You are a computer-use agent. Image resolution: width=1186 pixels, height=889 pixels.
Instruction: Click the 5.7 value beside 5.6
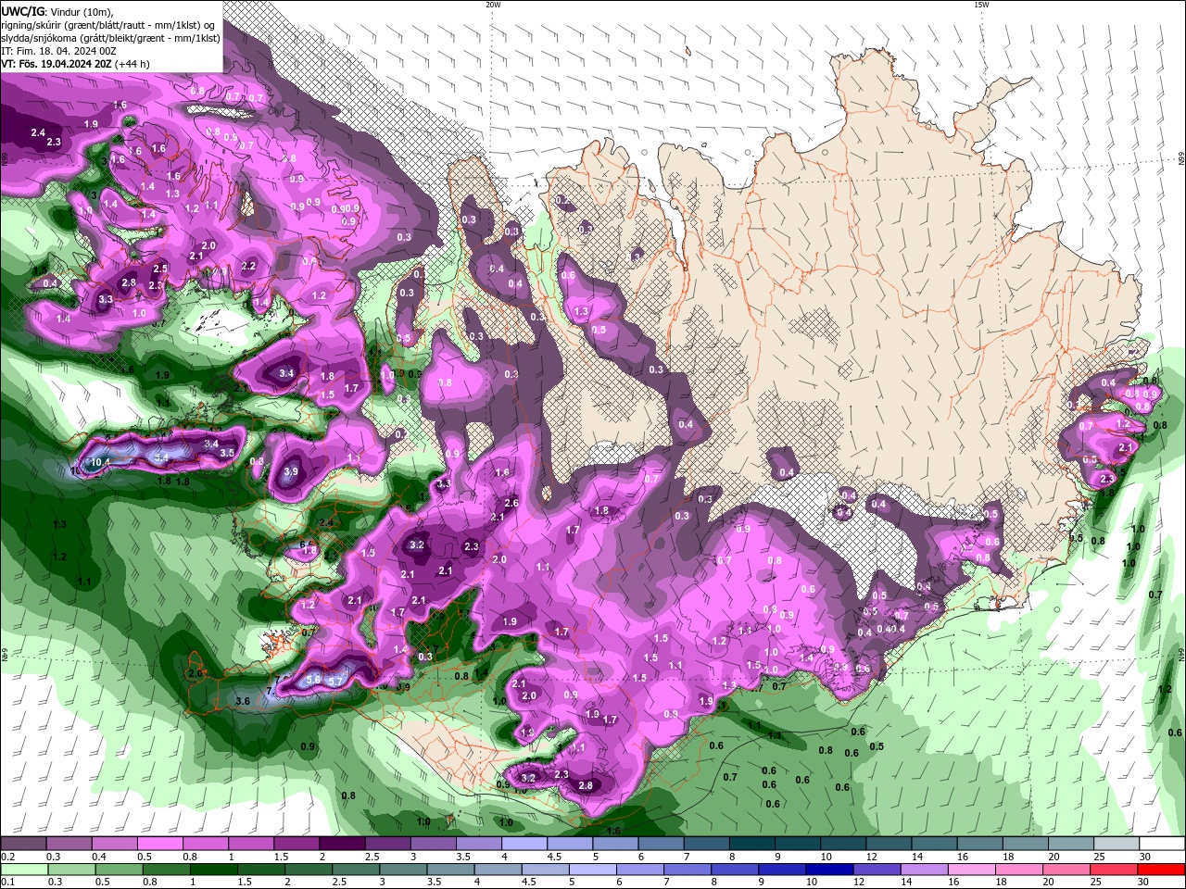(335, 681)
